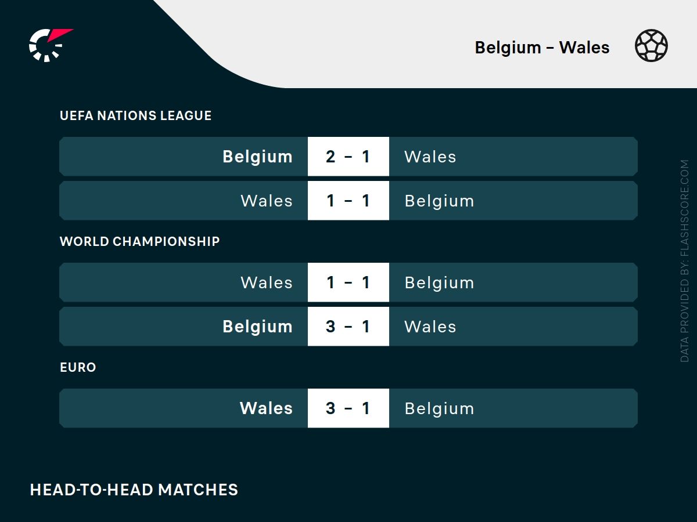Select bold Belgium in World Championship 3 - 1 row

(x=257, y=327)
